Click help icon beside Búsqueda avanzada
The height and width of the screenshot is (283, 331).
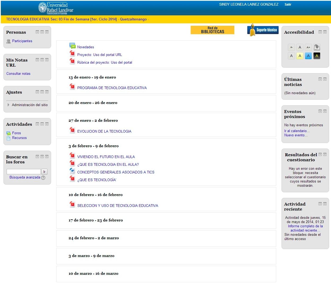tap(43, 178)
